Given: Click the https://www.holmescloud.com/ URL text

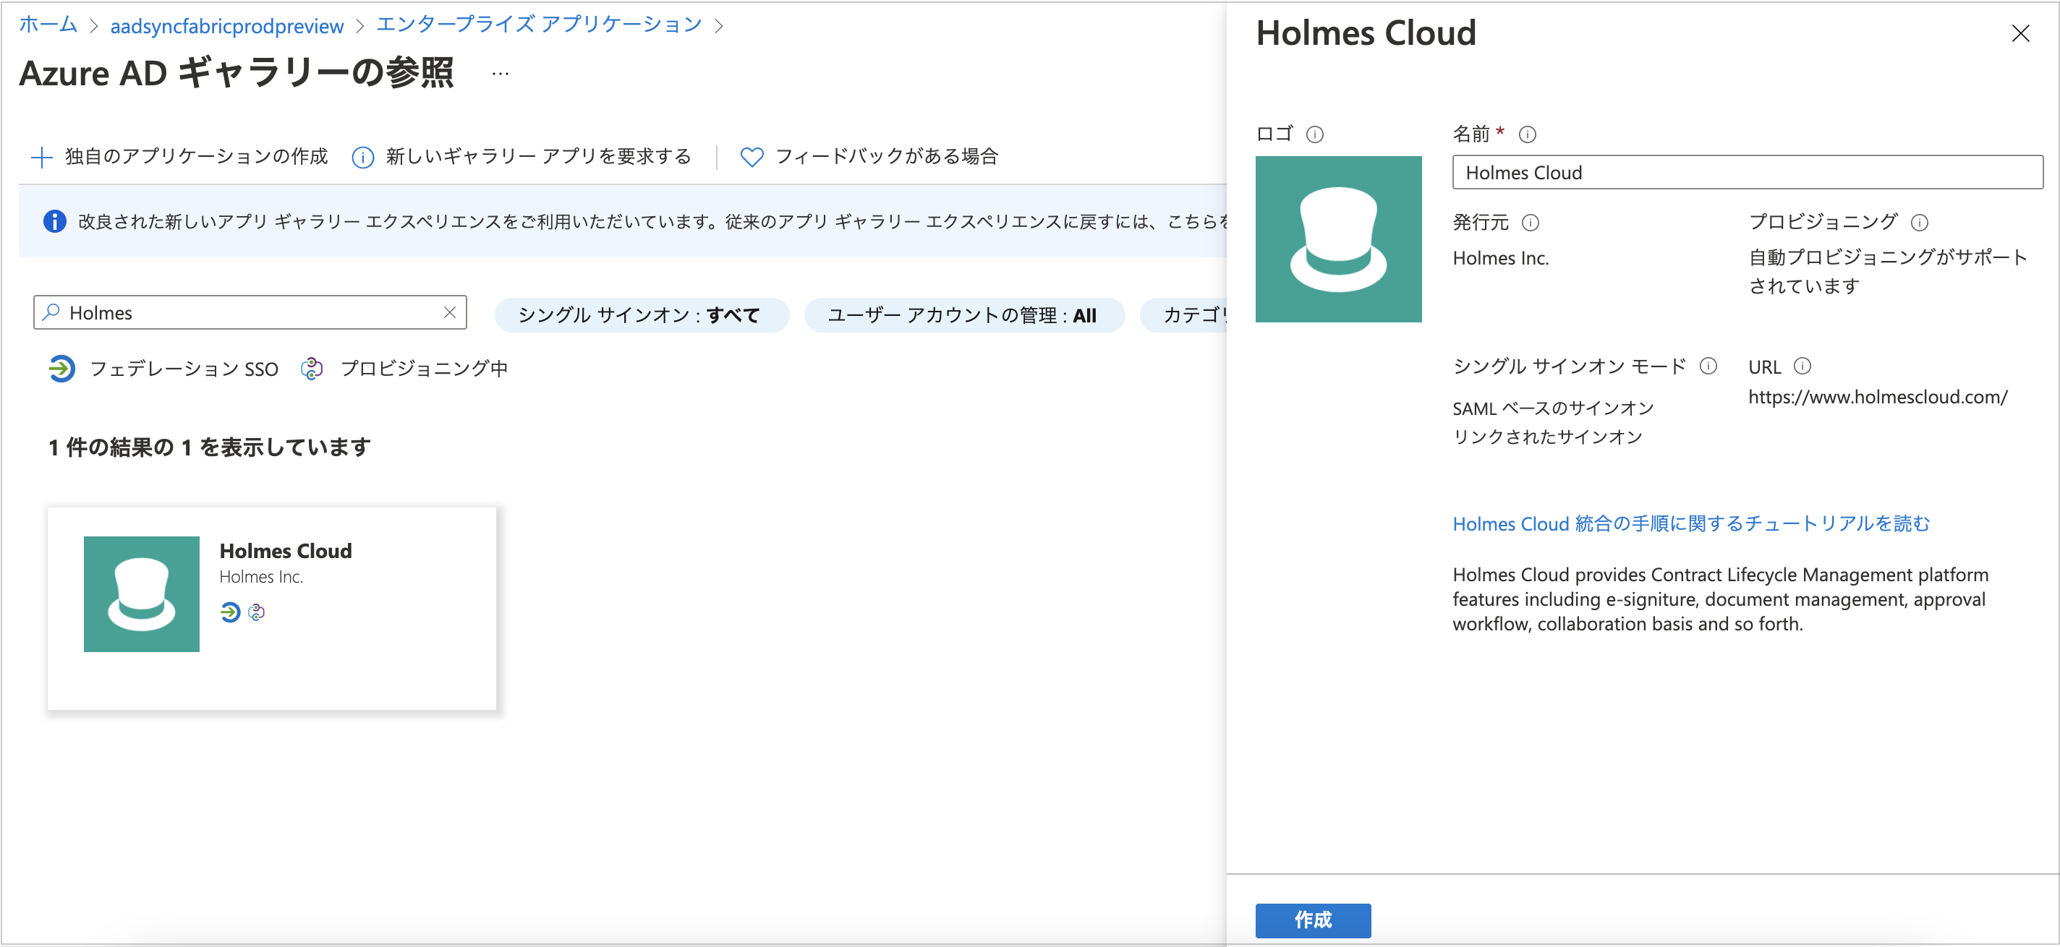Looking at the screenshot, I should [1877, 397].
